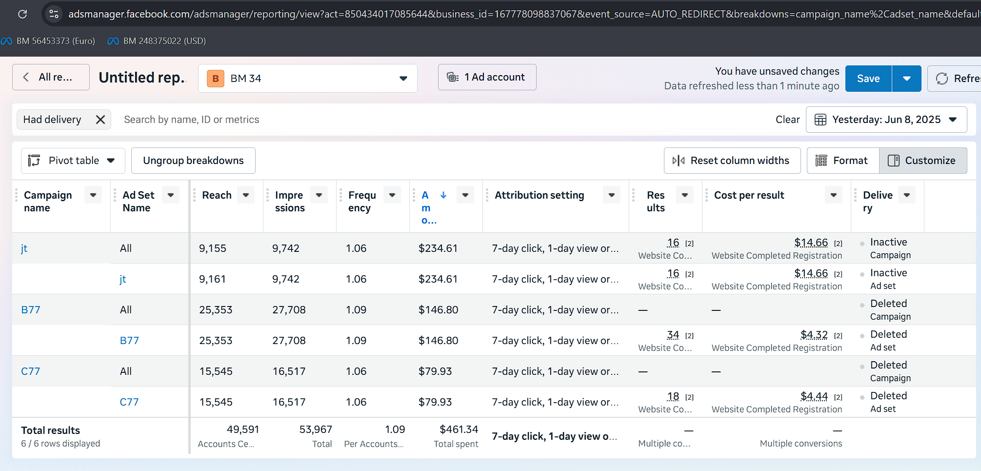981x471 pixels.
Task: Open site information icon in address bar
Action: pyautogui.click(x=54, y=14)
